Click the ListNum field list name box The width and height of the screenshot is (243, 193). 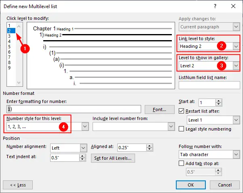tap(209, 85)
